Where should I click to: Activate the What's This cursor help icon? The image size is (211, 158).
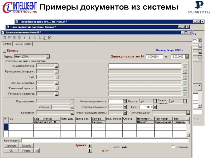click(50, 38)
